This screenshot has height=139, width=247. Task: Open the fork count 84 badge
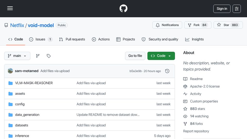[204, 25]
